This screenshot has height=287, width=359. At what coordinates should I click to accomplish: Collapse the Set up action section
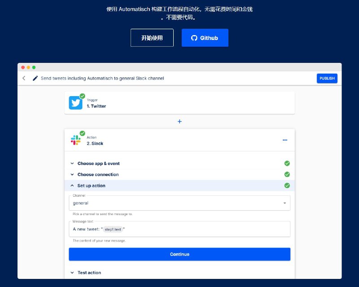coord(91,185)
